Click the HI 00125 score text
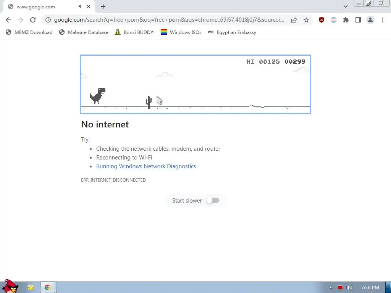The width and height of the screenshot is (391, 293). 263,61
